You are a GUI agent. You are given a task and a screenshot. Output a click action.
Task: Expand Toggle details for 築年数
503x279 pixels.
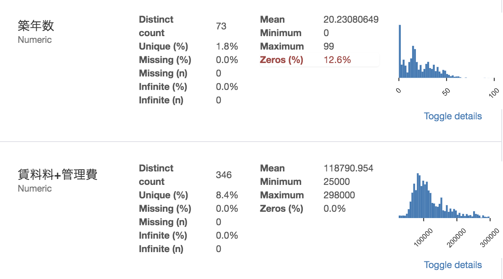[x=453, y=116]
